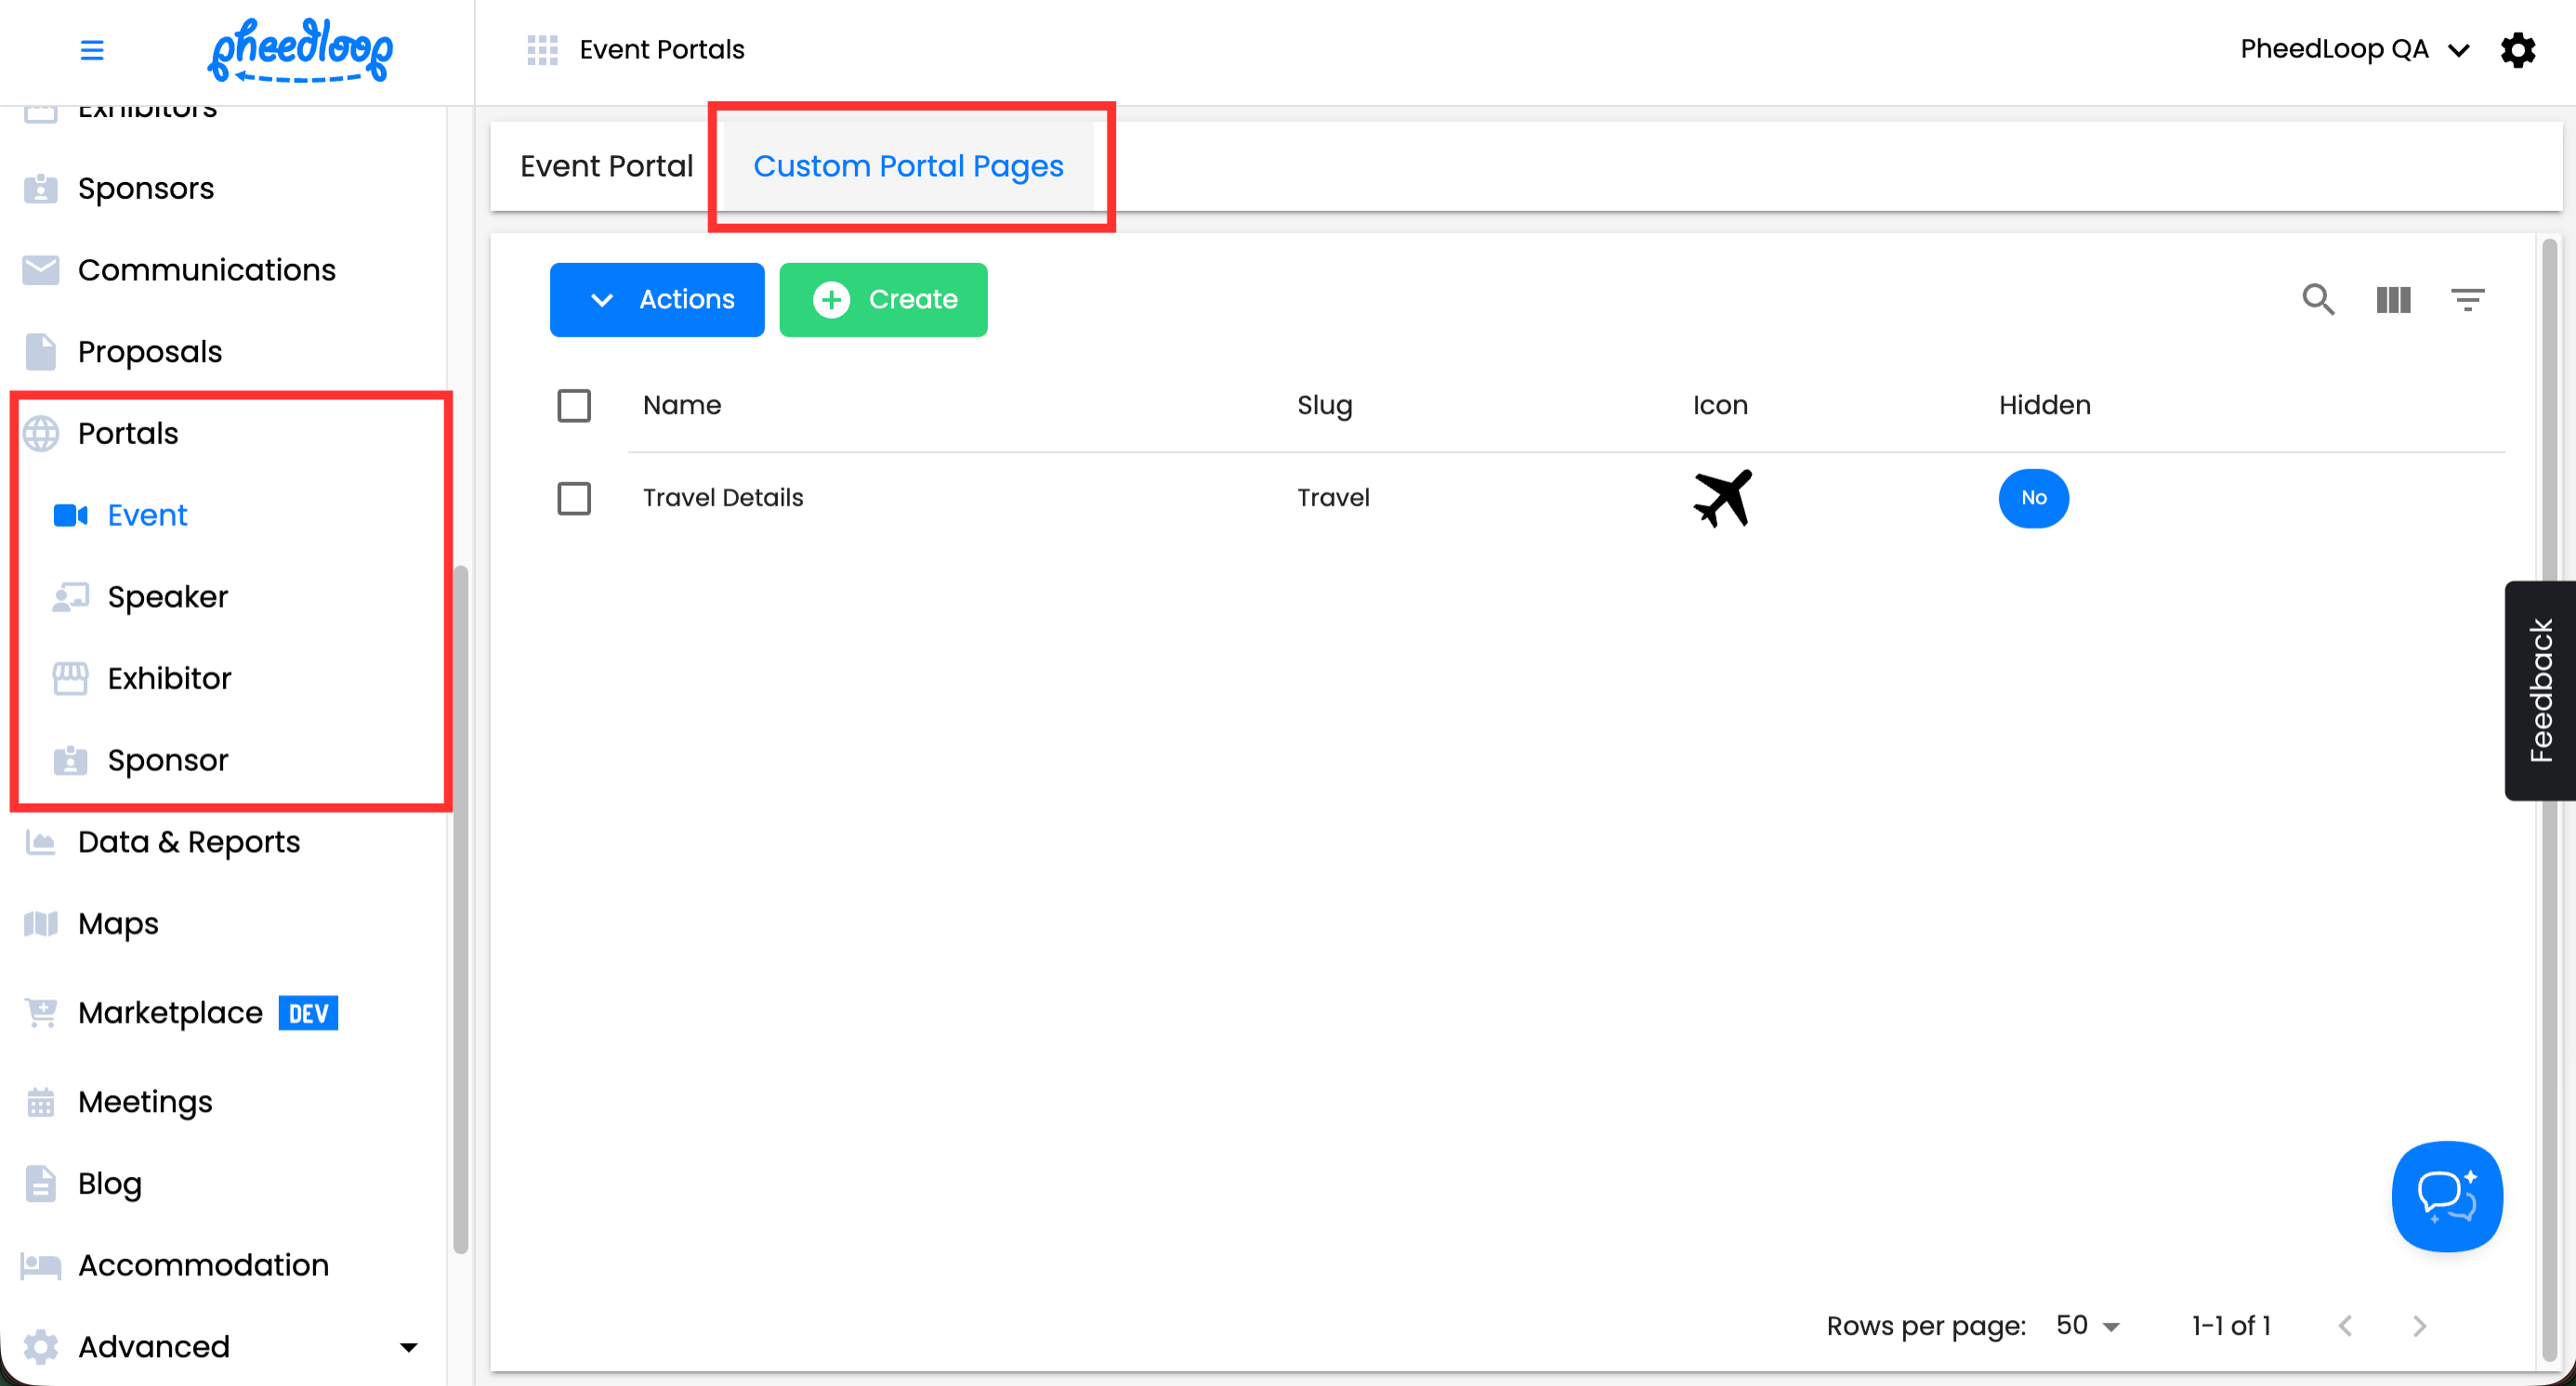Check the Travel Details row checkbox
Viewport: 2576px width, 1386px height.
(574, 498)
